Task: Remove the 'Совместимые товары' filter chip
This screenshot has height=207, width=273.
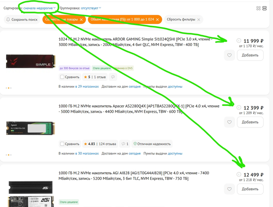Action: click(x=81, y=19)
